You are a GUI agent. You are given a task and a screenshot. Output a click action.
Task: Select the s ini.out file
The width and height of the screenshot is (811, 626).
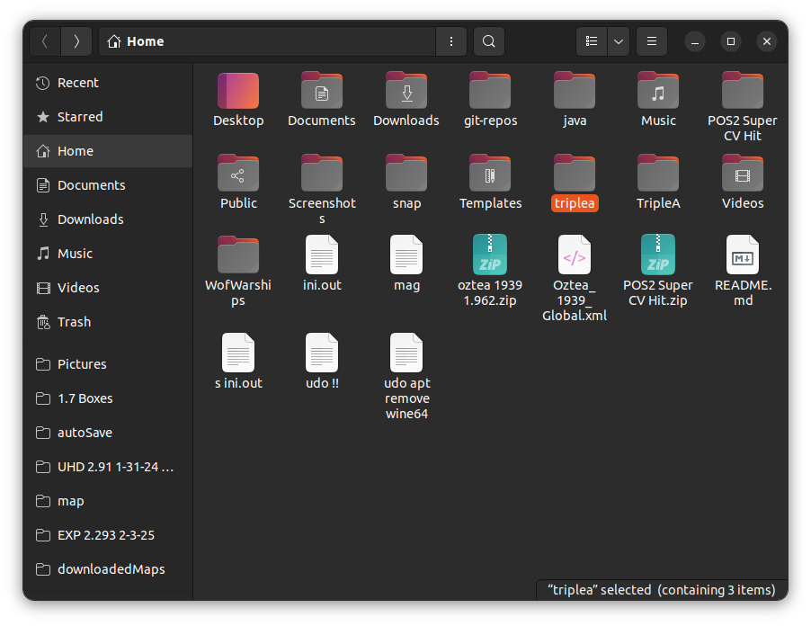point(238,353)
